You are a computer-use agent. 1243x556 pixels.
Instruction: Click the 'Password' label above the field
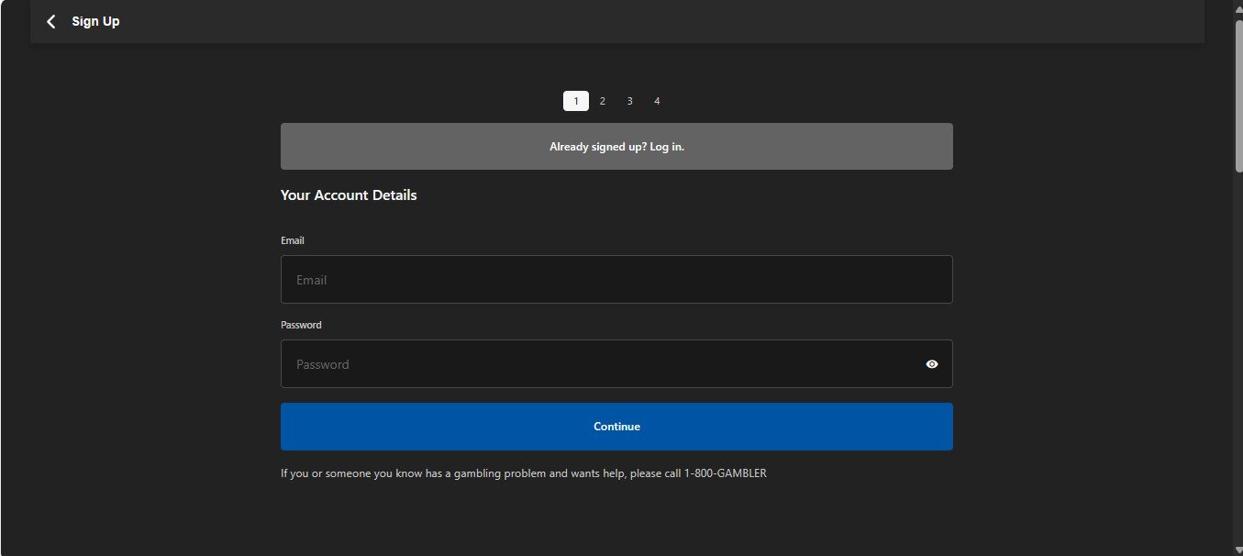point(301,325)
